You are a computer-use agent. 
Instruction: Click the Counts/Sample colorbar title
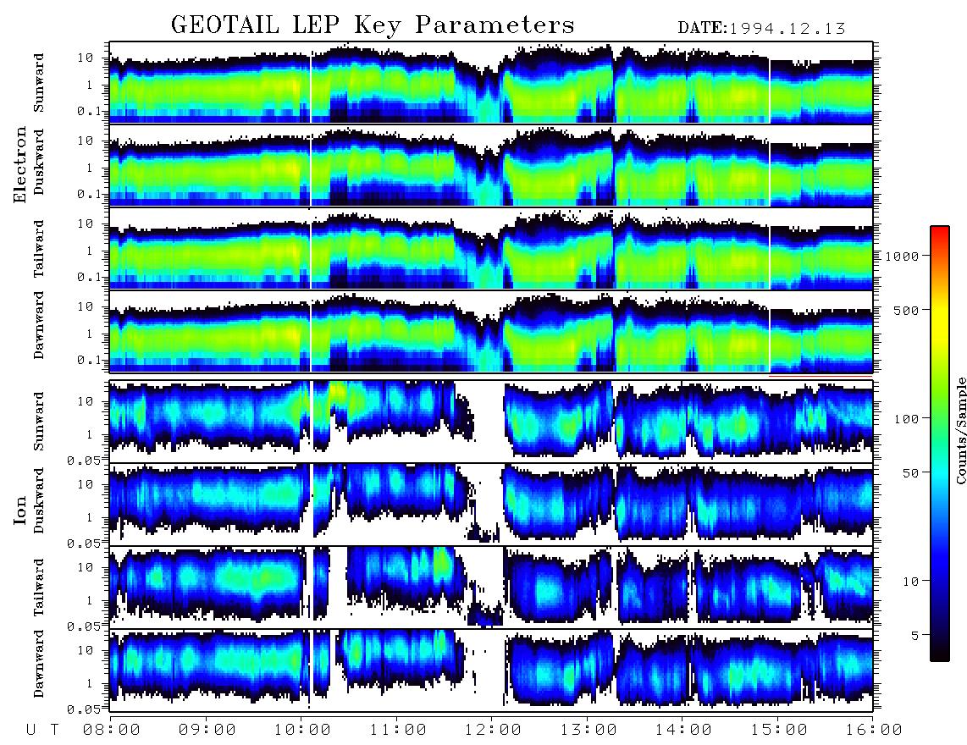coord(961,430)
